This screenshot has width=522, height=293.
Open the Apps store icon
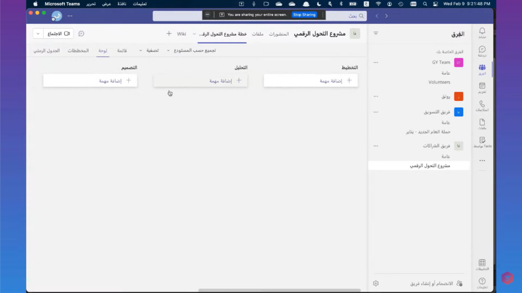click(x=482, y=265)
